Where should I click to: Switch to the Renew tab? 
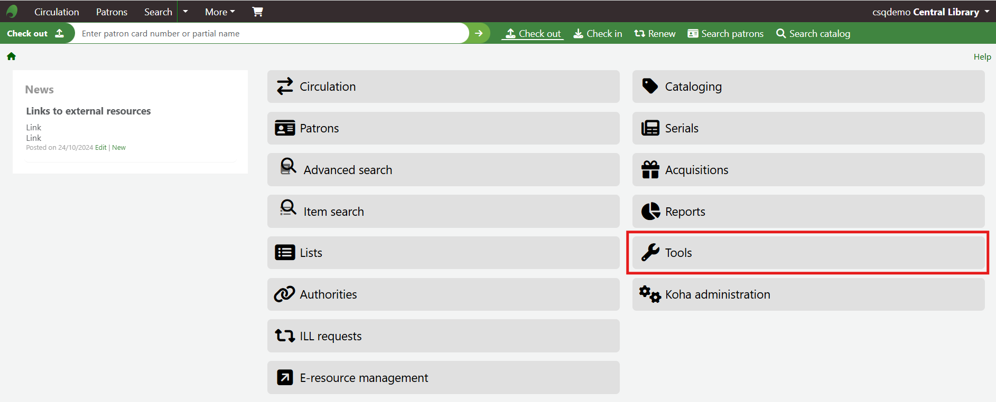(x=655, y=34)
